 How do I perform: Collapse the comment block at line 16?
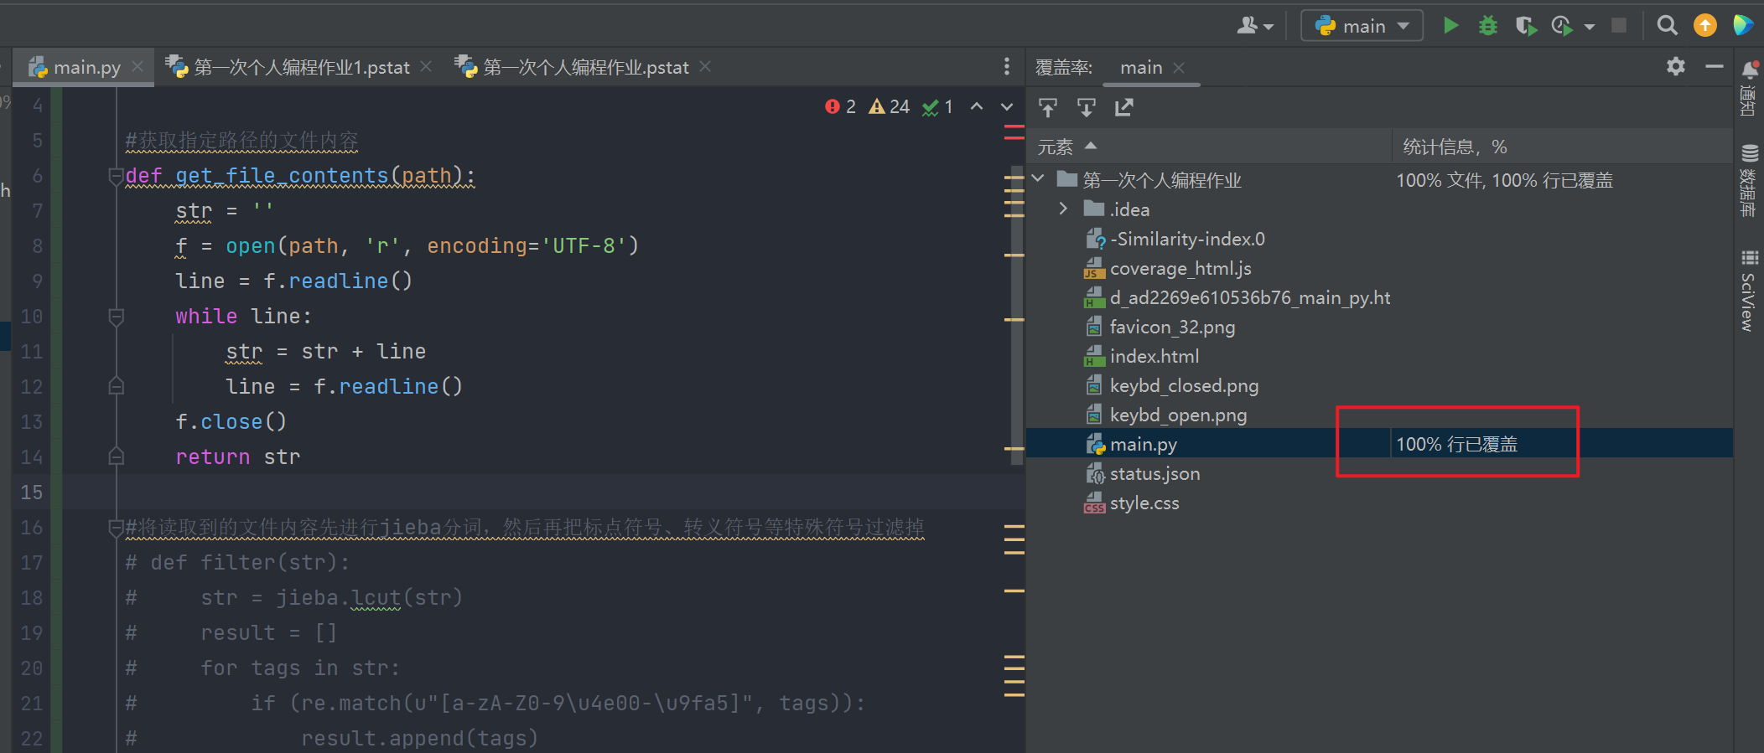pos(117,528)
